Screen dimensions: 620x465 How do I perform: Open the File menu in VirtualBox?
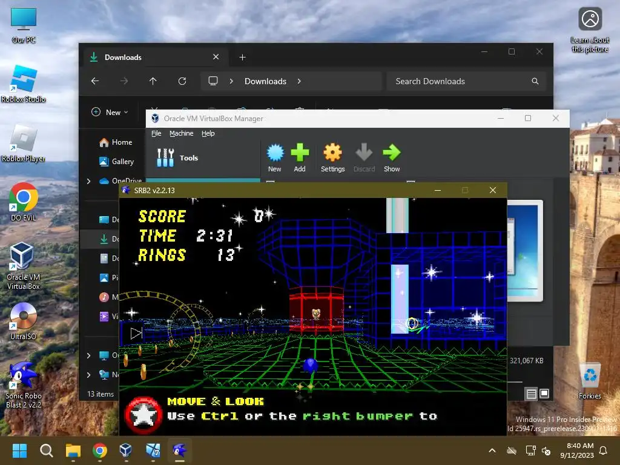pyautogui.click(x=156, y=133)
